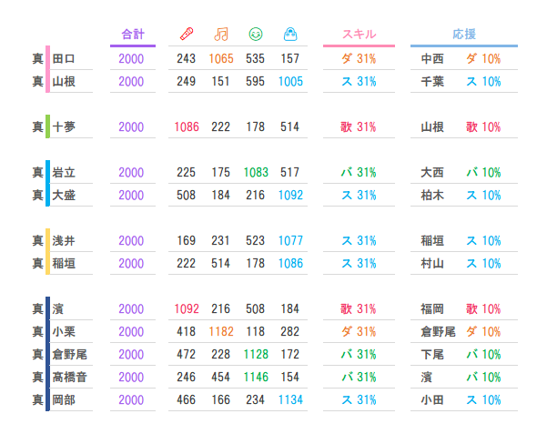Viewport: 547px width, 434px height.
Task: Click the blue 1086 value in 稲垣 row
Action: (x=290, y=263)
